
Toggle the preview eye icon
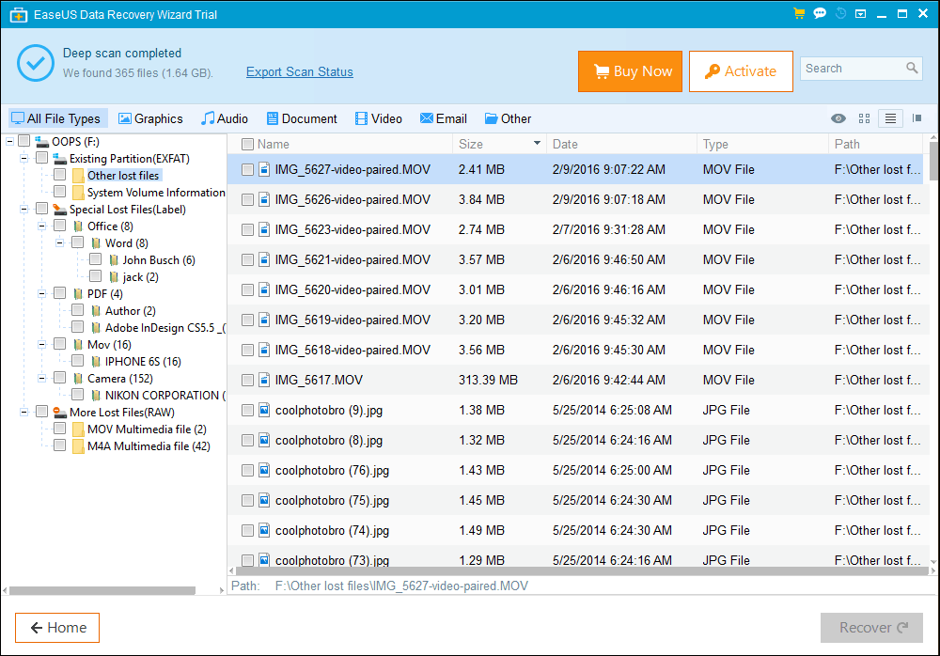[838, 118]
